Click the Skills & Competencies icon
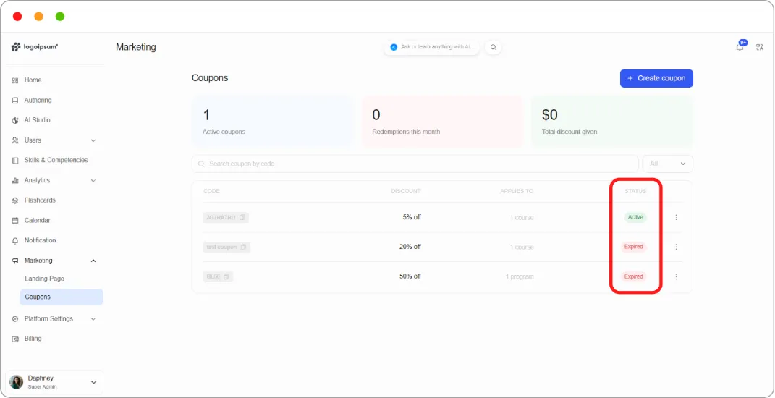This screenshot has width=775, height=398. [x=14, y=160]
